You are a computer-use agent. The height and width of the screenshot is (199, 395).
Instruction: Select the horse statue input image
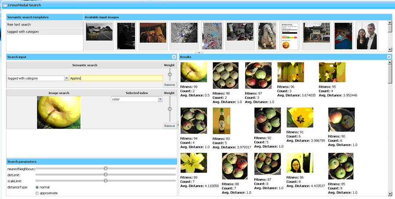(267, 36)
